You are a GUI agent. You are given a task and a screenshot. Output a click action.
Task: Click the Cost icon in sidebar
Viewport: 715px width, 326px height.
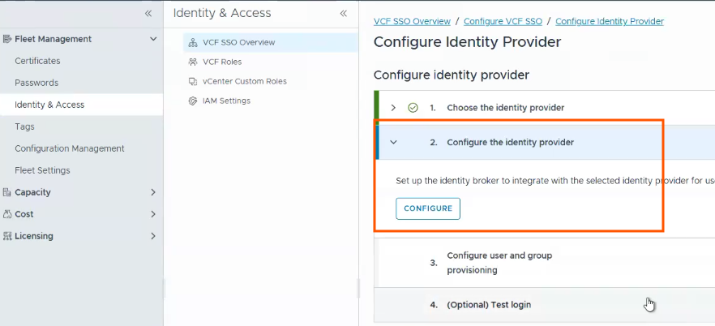point(6,214)
